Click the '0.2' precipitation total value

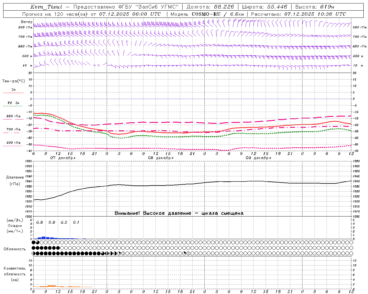point(64,223)
